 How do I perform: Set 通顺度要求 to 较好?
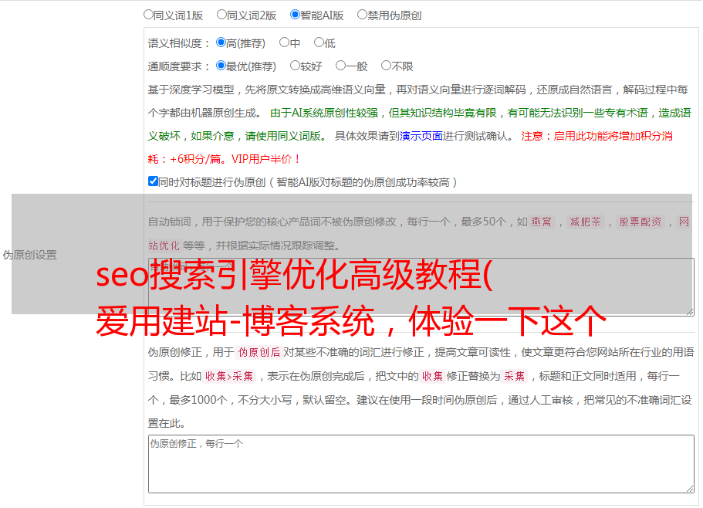[295, 66]
